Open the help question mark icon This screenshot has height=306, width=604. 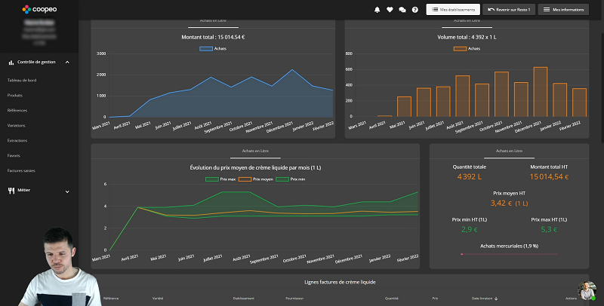pos(414,10)
